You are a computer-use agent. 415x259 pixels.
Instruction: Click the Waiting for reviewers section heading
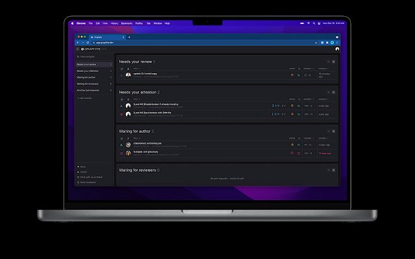[137, 170]
